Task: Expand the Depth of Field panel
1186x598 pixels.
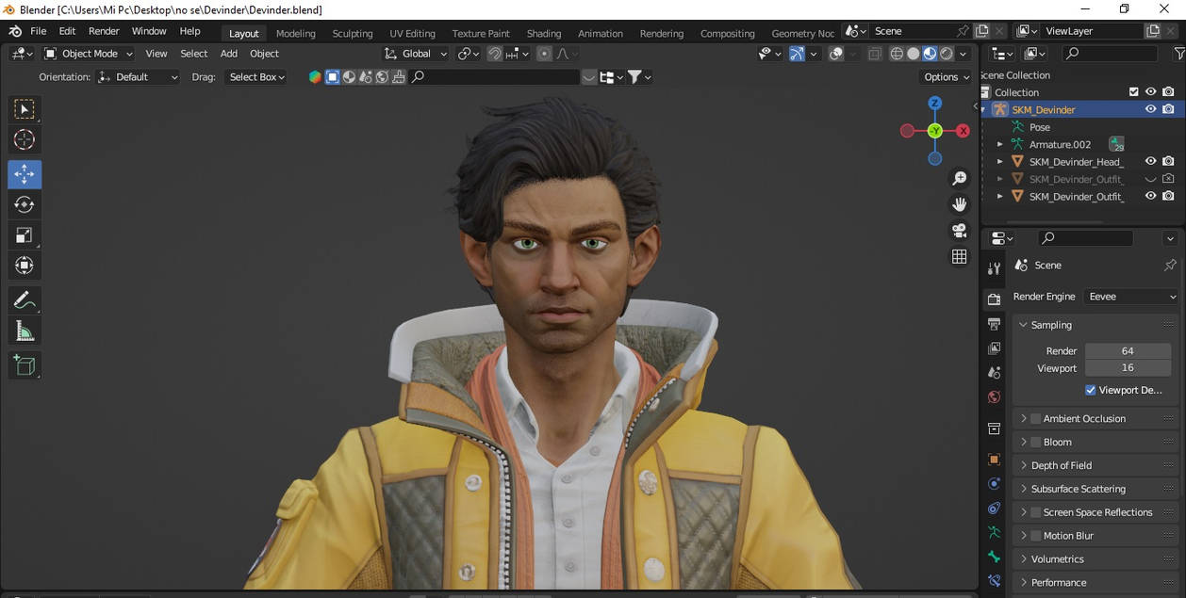Action: (x=1061, y=465)
